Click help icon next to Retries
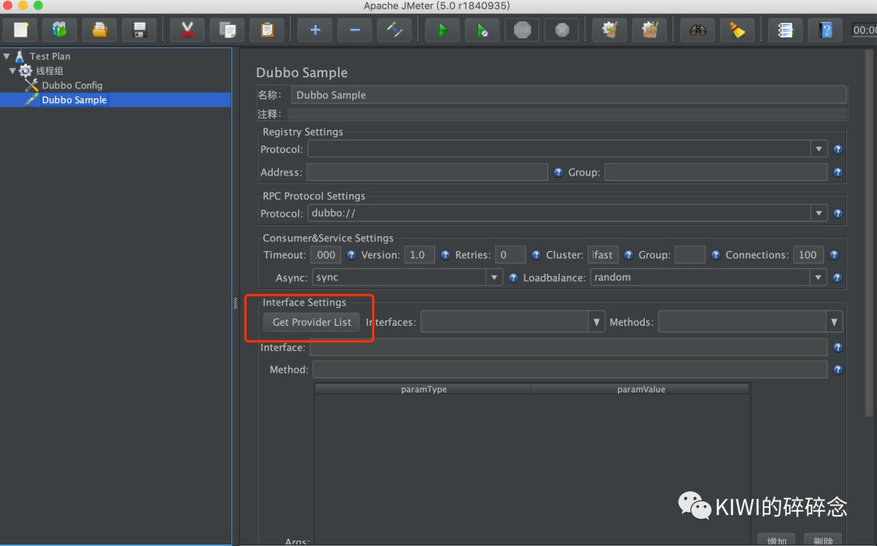This screenshot has width=877, height=546. [535, 255]
